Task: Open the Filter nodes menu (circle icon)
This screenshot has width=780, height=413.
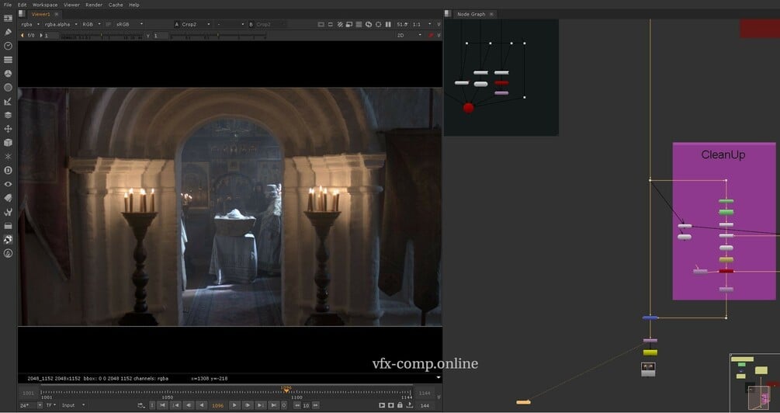Action: (x=8, y=88)
